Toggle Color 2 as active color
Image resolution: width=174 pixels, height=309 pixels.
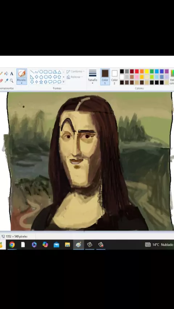click(115, 77)
